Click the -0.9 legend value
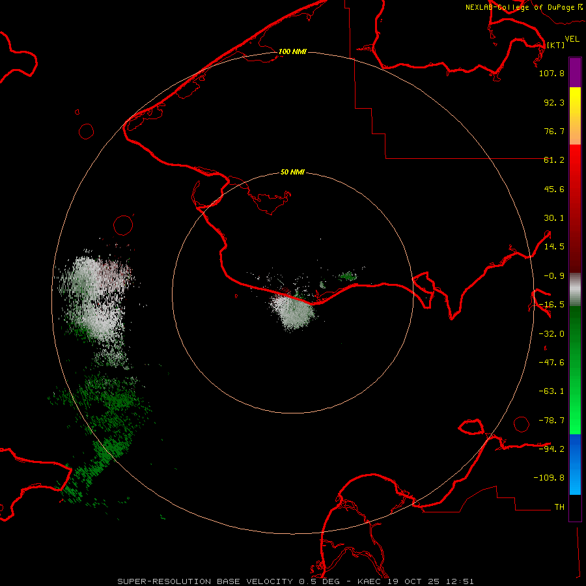The width and height of the screenshot is (586, 586). tap(554, 276)
